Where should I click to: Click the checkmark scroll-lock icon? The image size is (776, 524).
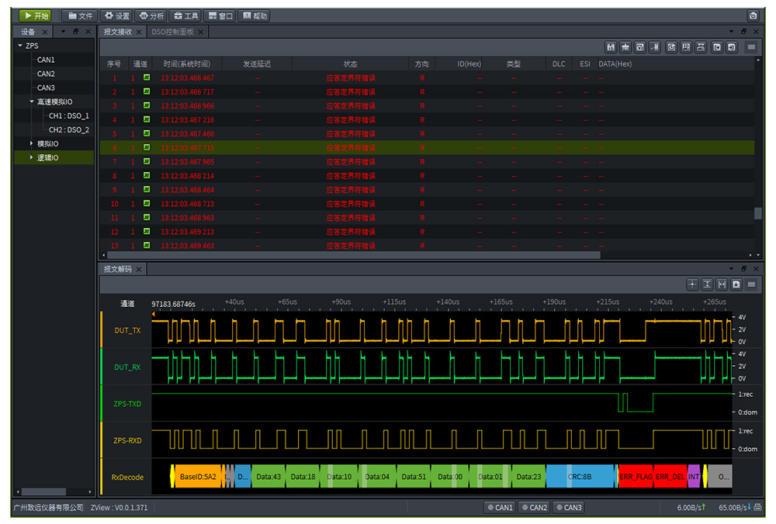point(655,47)
